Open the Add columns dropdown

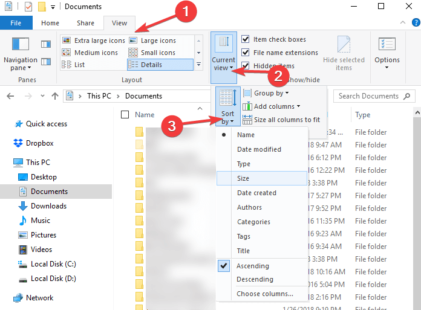(x=272, y=106)
